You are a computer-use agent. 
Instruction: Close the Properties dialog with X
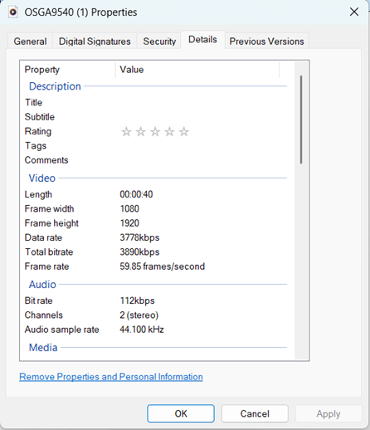pyautogui.click(x=354, y=12)
